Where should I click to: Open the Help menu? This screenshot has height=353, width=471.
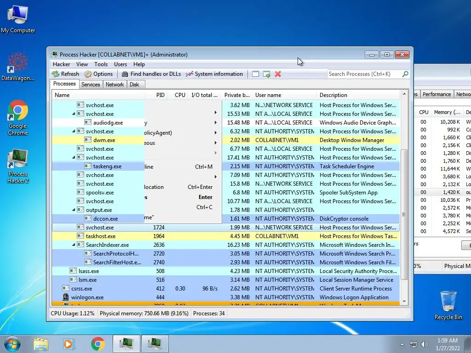pyautogui.click(x=139, y=64)
